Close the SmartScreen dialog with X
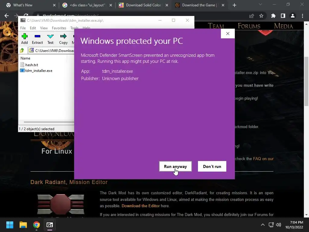 coord(228,34)
